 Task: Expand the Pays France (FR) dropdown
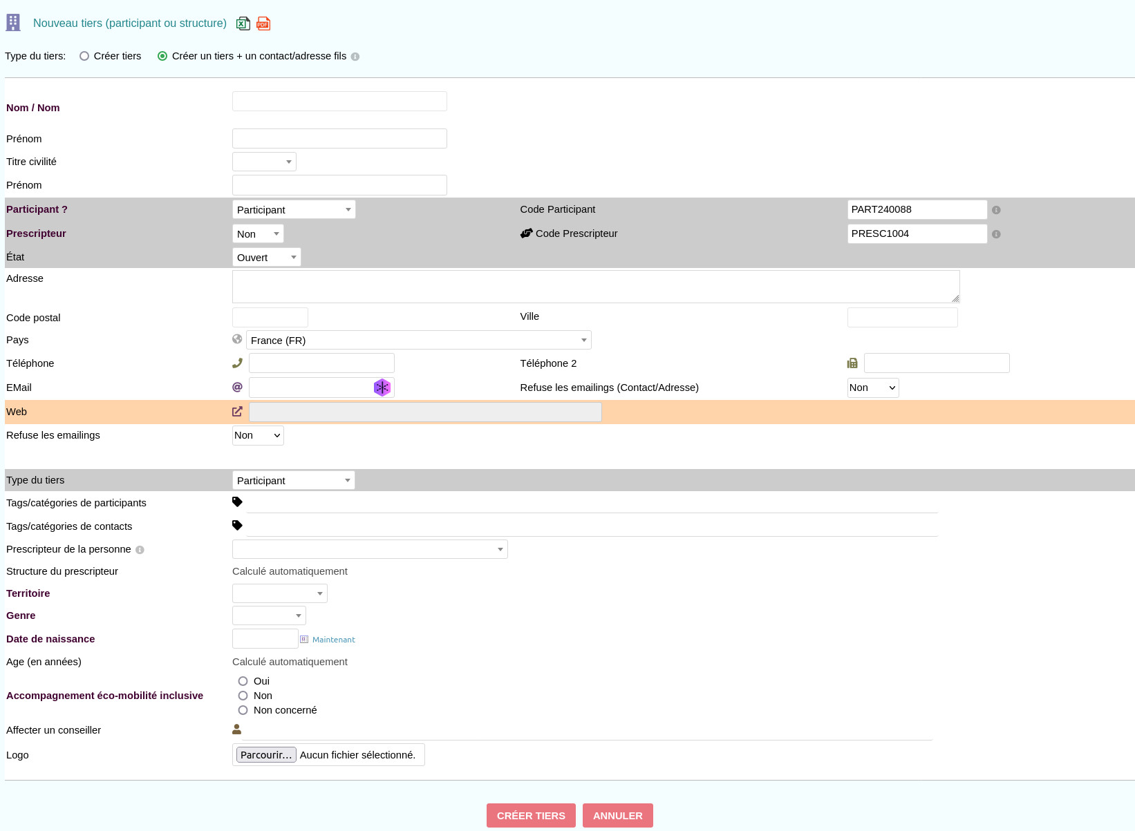point(418,340)
